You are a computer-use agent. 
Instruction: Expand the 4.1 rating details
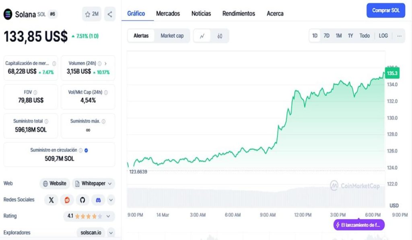108,216
